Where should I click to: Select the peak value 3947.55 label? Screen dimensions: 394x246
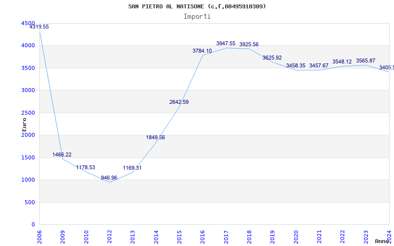[x=226, y=44]
